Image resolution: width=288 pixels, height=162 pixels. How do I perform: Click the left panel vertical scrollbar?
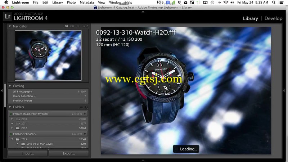click(5, 95)
